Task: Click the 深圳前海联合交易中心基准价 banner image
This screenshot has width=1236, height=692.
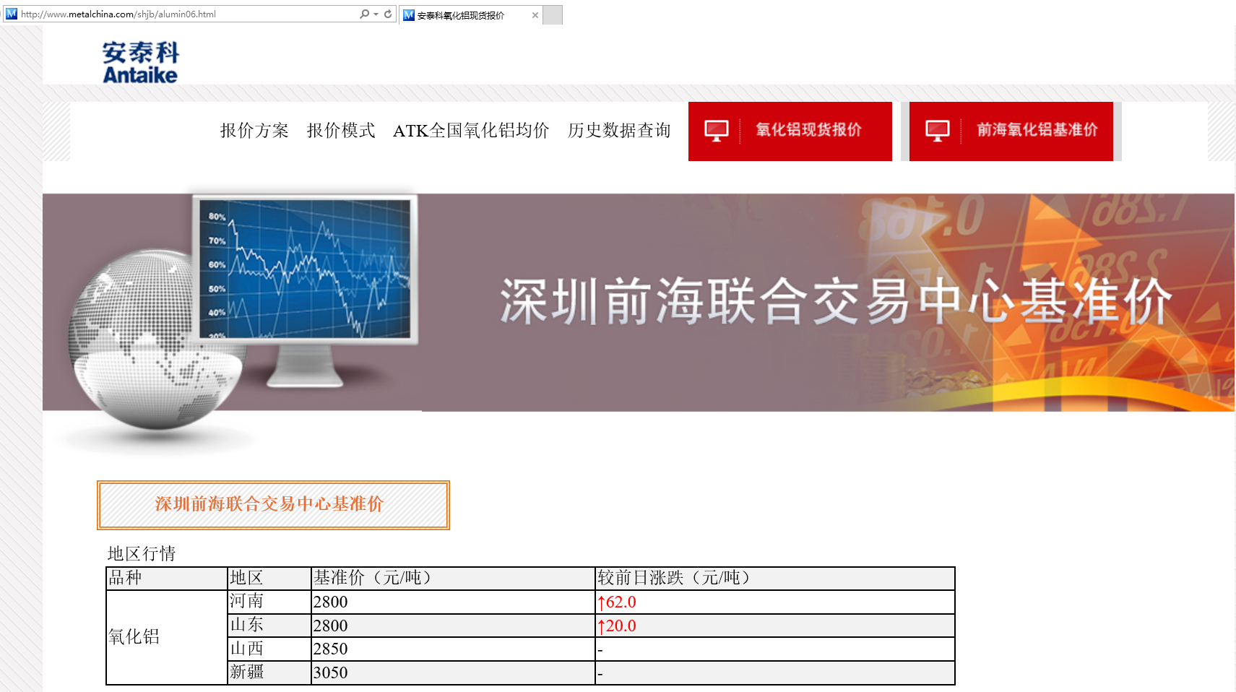Action: 639,303
